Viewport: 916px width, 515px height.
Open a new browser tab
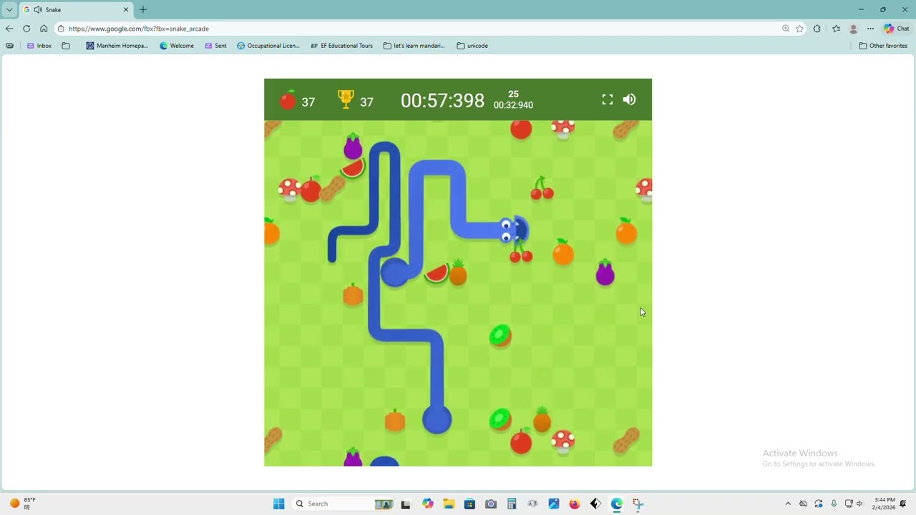click(143, 10)
